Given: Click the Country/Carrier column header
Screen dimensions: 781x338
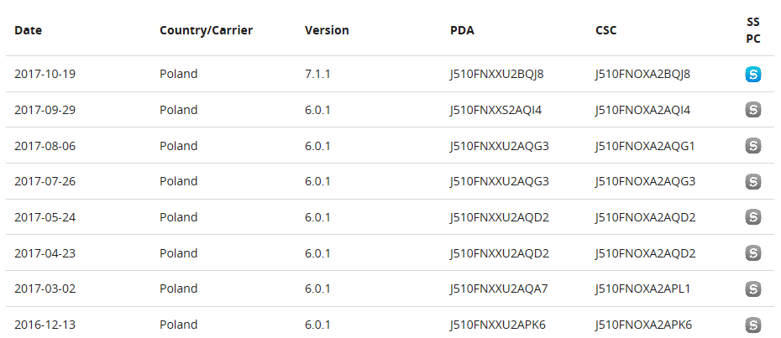Looking at the screenshot, I should tap(206, 30).
